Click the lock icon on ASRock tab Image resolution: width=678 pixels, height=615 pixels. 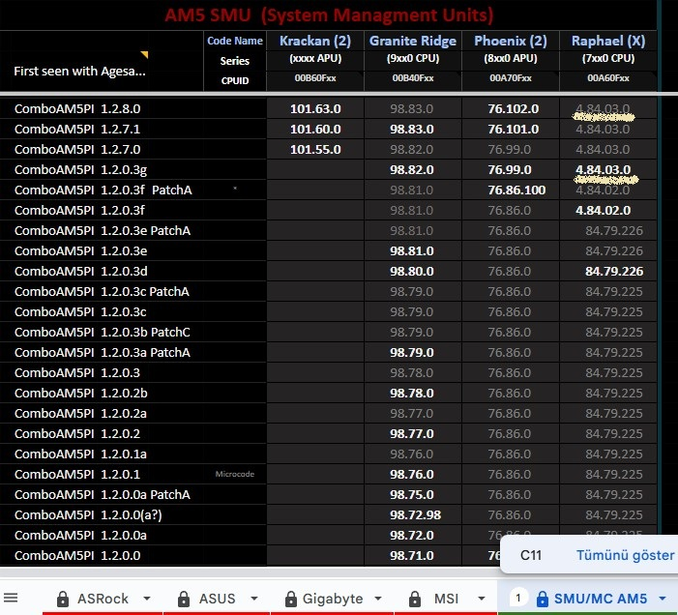click(63, 599)
